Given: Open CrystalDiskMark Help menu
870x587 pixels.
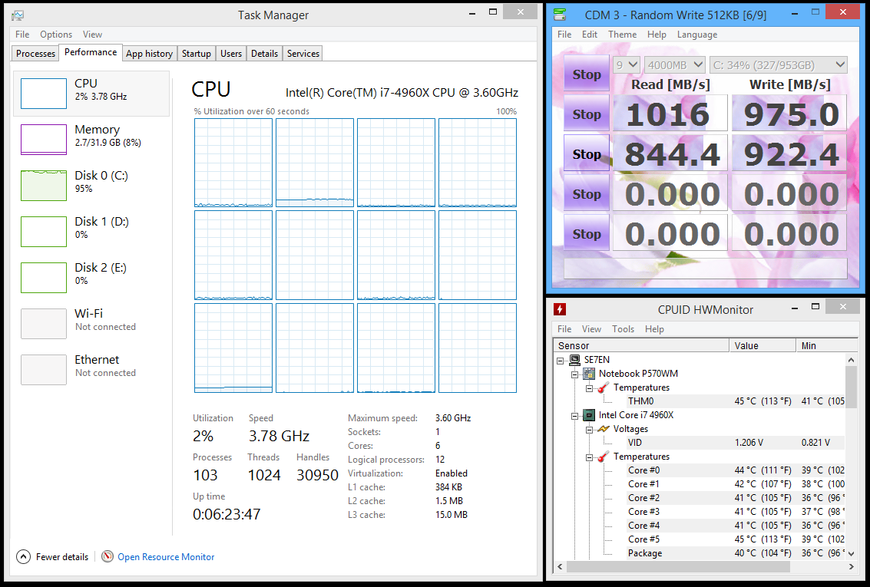Looking at the screenshot, I should (x=657, y=35).
